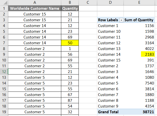Select Customer 3 pivot row label

(x=108, y=72)
